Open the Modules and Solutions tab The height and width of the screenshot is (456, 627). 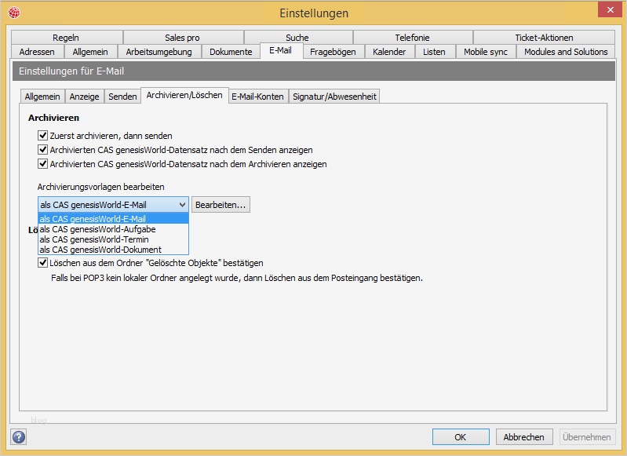[x=566, y=52]
